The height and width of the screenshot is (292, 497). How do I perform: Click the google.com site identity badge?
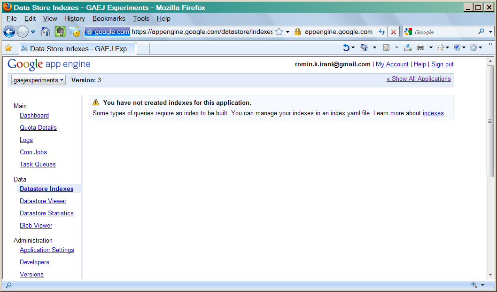108,32
